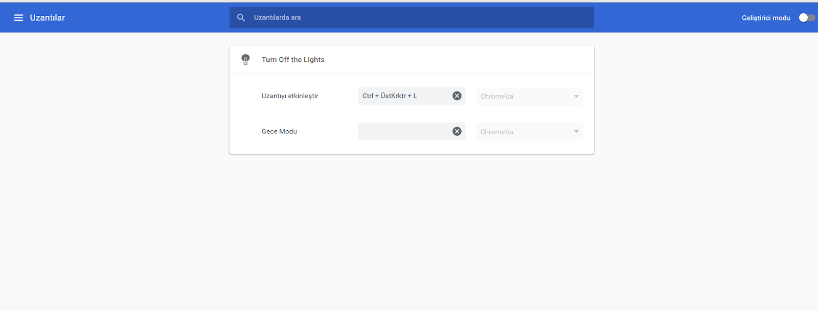Image resolution: width=818 pixels, height=311 pixels.
Task: Click the Turn Off the Lights lamp icon
Action: (x=245, y=60)
